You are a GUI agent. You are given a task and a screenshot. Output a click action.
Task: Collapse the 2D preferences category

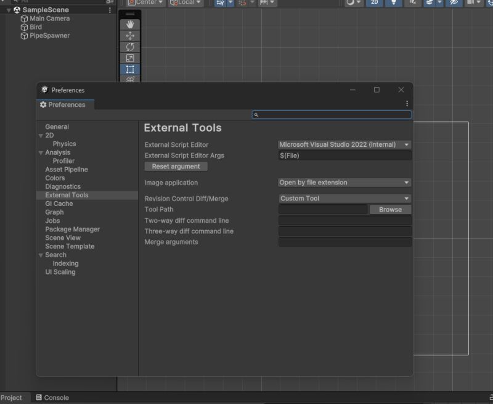click(41, 136)
